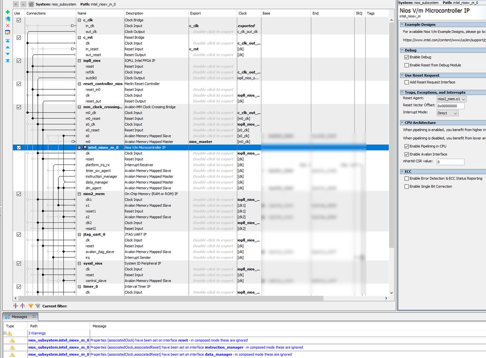
Task: Check Add Reset Request Interface
Action: (x=407, y=82)
